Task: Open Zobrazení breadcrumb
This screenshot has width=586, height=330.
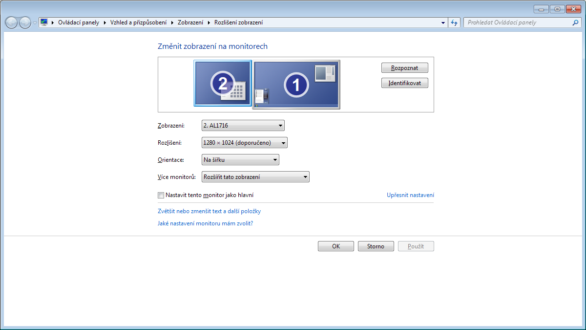Action: coord(191,22)
